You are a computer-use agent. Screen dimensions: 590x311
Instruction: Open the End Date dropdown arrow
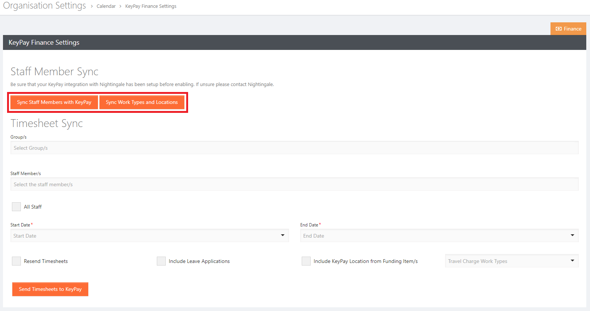coord(572,235)
